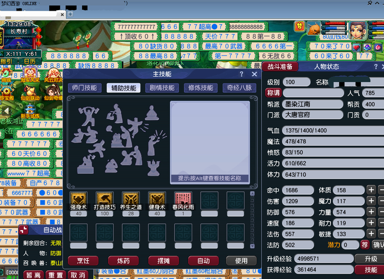The image size is (384, 279).
Task: Switch to 奇经八脉 tab
Action: coord(239,88)
